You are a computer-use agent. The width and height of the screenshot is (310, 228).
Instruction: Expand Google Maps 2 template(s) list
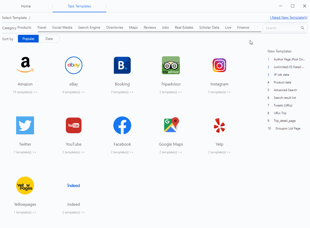click(x=171, y=152)
